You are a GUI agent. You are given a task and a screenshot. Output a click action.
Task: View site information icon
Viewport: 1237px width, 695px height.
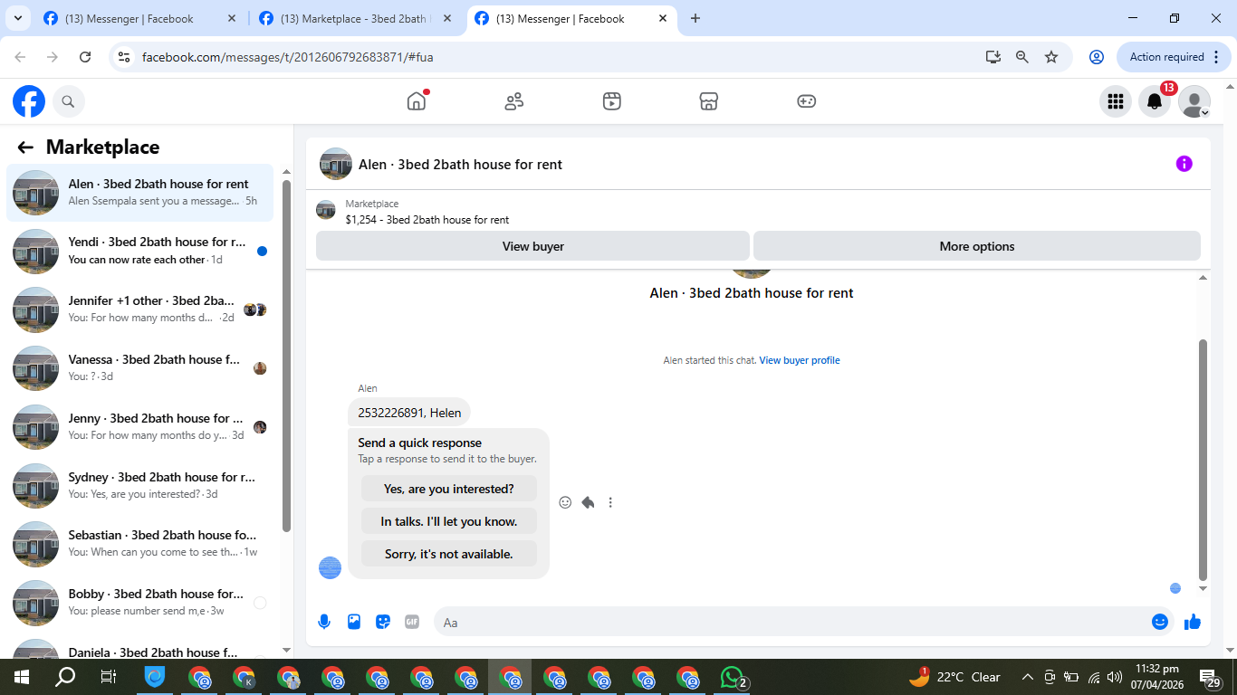pos(124,57)
